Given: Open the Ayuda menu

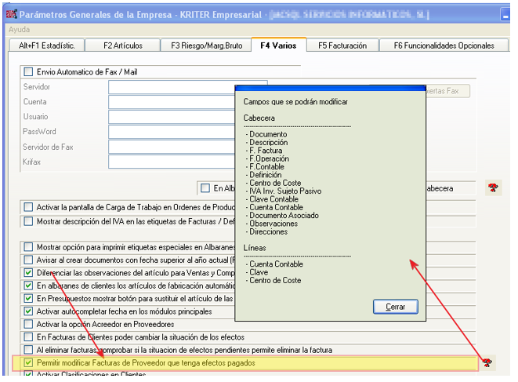Looking at the screenshot, I should (x=19, y=29).
